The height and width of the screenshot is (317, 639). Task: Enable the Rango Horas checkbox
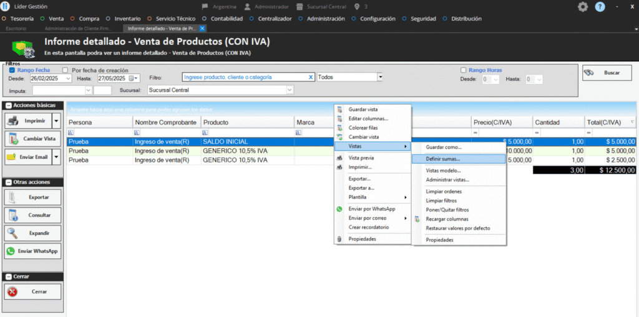[463, 70]
